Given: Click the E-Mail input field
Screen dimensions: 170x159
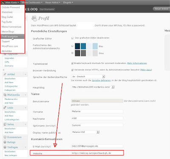Looking at the screenshot, I should tap(97, 146).
